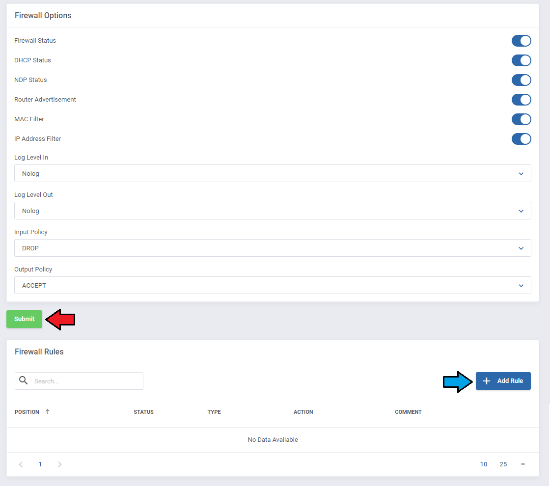This screenshot has width=550, height=486.
Task: Expand the Output Policy ACCEPT dropdown
Action: 273,285
